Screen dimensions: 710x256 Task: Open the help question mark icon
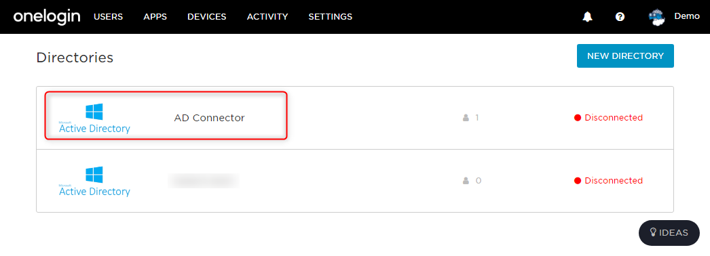pos(620,17)
